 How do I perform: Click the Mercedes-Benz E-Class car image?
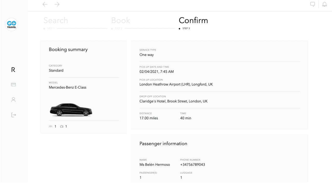pyautogui.click(x=71, y=109)
